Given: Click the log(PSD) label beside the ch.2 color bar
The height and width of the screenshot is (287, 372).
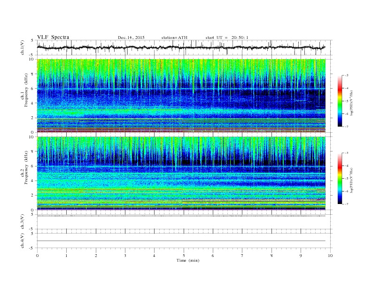Looking at the screenshot, I should pos(351,181).
